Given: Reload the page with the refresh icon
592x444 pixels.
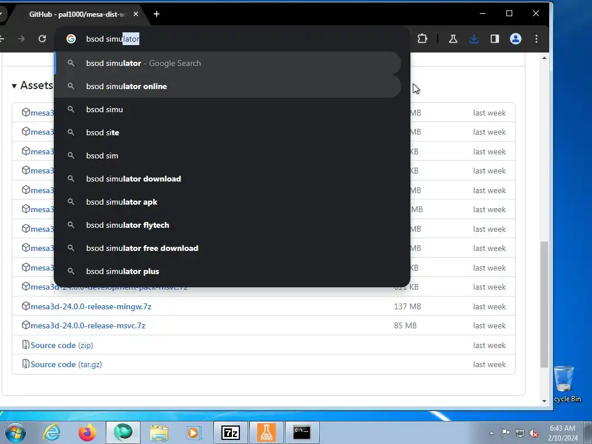Looking at the screenshot, I should point(42,39).
